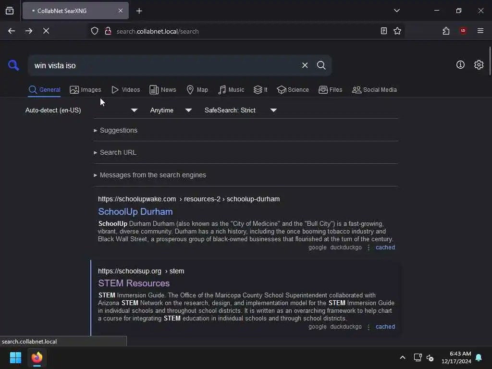Open network status tray icon

pos(418,357)
